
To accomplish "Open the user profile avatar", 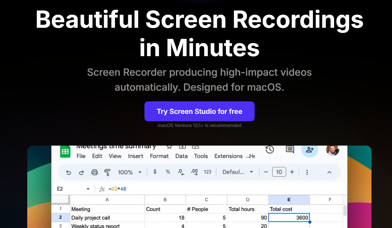I will pyautogui.click(x=333, y=150).
